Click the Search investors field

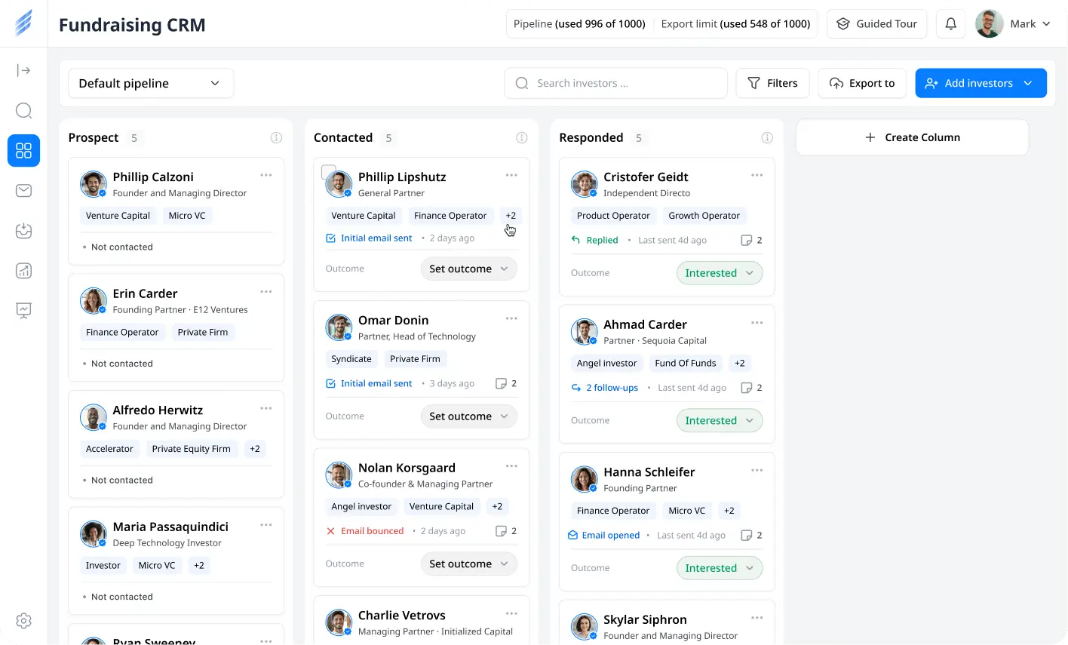click(x=615, y=83)
